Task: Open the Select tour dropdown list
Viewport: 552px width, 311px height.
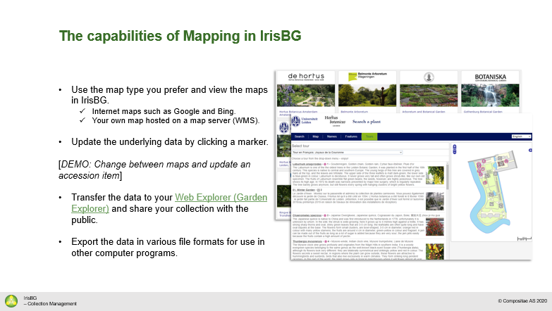Action: click(347, 153)
